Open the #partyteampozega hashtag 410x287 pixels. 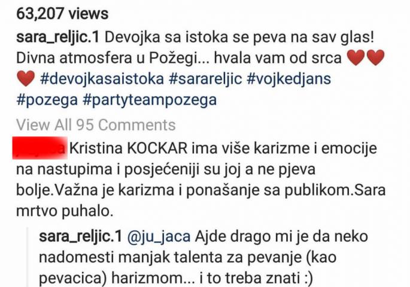click(150, 100)
